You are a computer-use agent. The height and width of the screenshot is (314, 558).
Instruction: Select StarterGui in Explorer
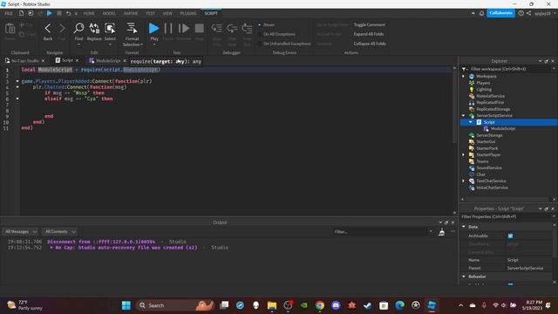click(x=486, y=141)
